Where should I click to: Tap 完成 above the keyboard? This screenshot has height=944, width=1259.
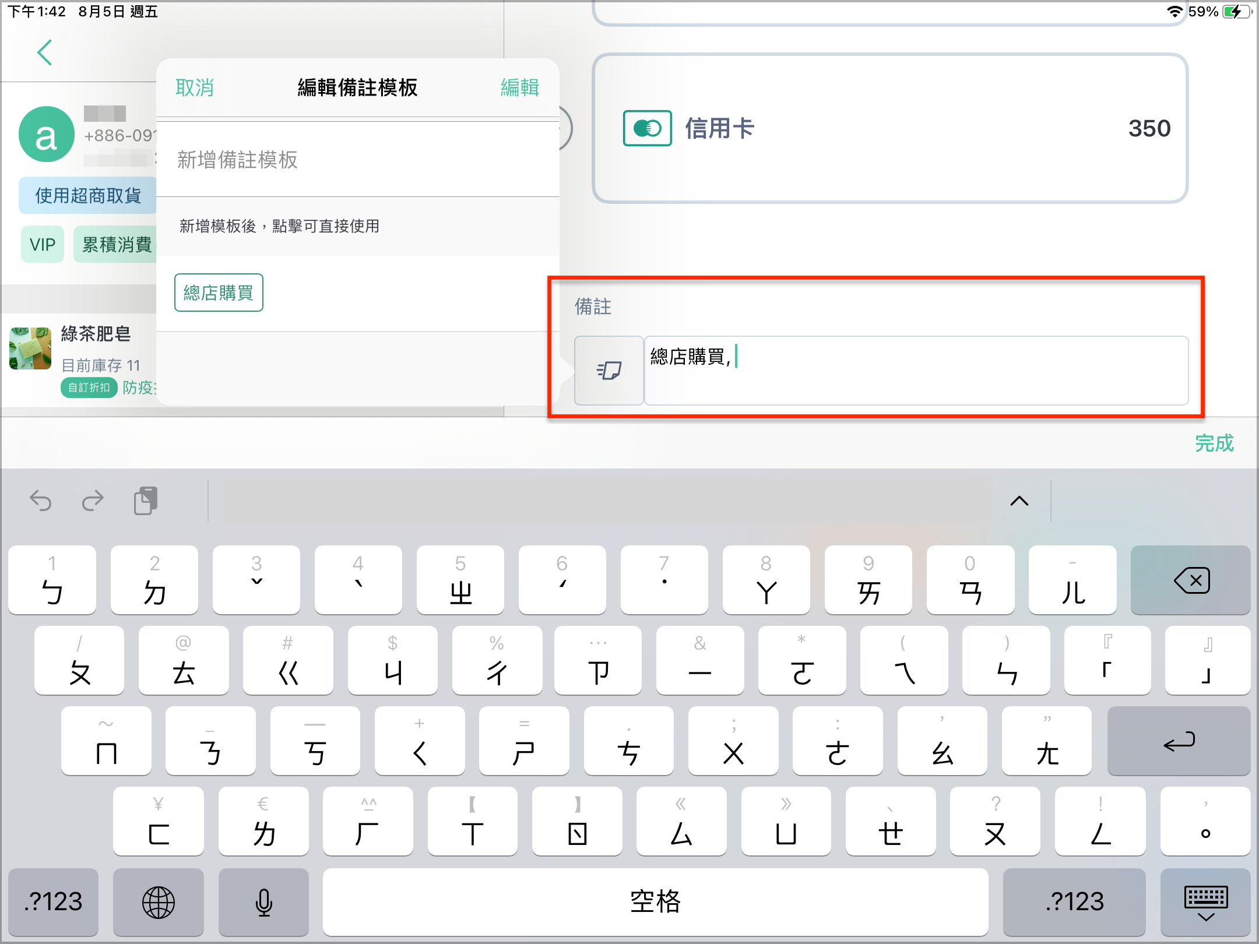coord(1214,443)
